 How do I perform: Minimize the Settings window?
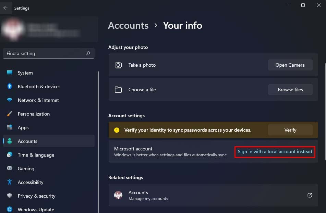point(287,5)
